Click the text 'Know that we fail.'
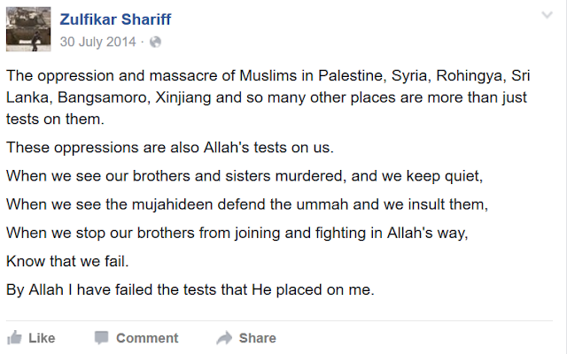Viewport: 567px width, 354px height. pyautogui.click(x=67, y=261)
